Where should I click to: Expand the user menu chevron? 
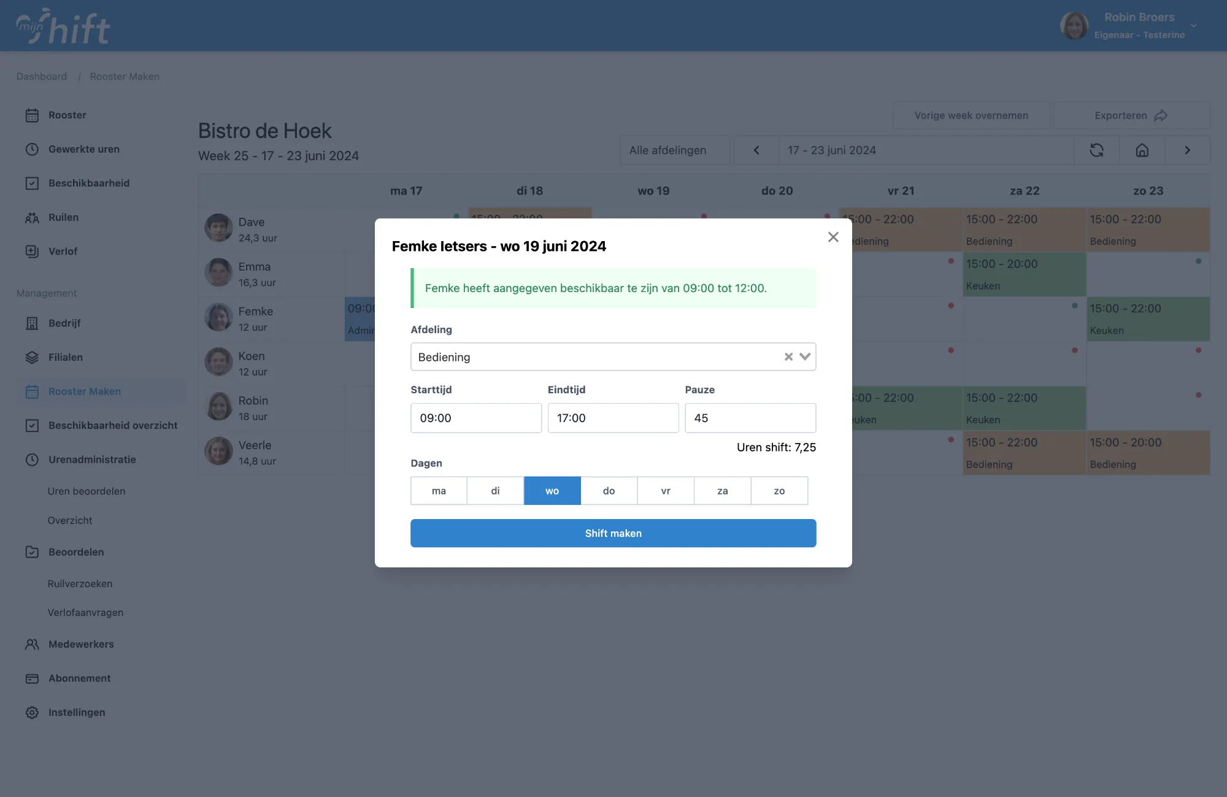1194,26
